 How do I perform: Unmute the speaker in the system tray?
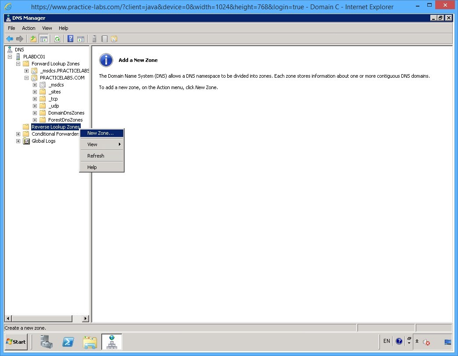[426, 342]
